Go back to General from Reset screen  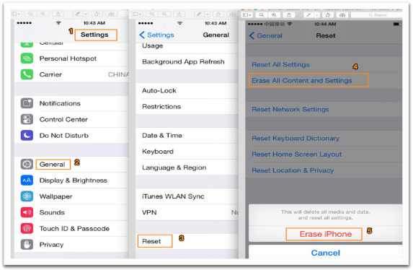click(x=266, y=35)
